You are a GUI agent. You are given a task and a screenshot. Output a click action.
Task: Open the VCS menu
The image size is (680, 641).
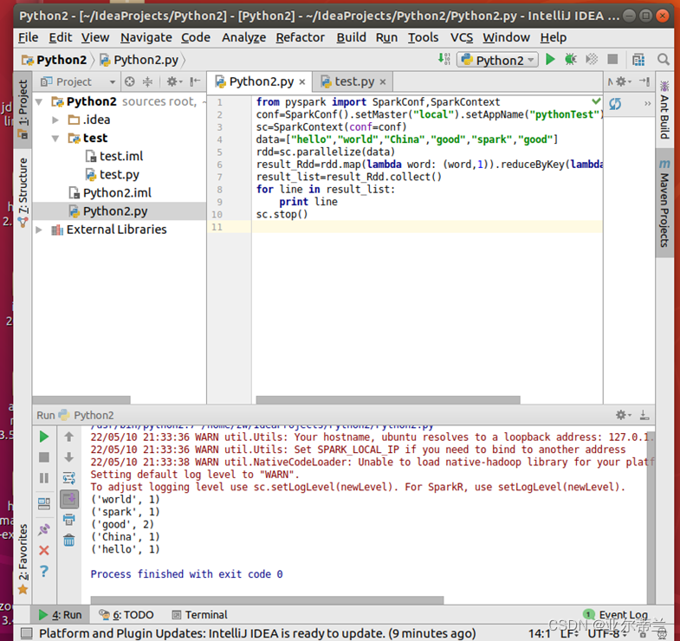(462, 38)
